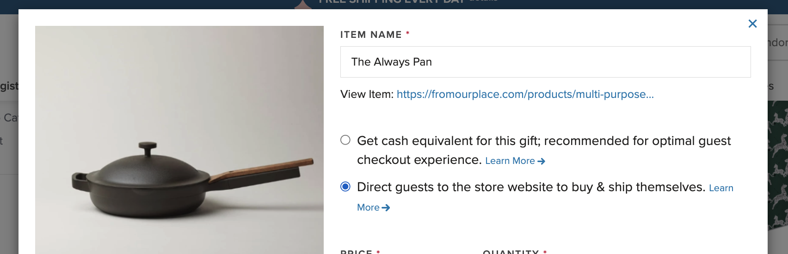788x254 pixels.
Task: Open the 'Learn' link after 'ship themselves'
Action: pos(721,188)
